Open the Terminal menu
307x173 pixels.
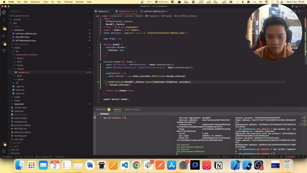[68, 2]
